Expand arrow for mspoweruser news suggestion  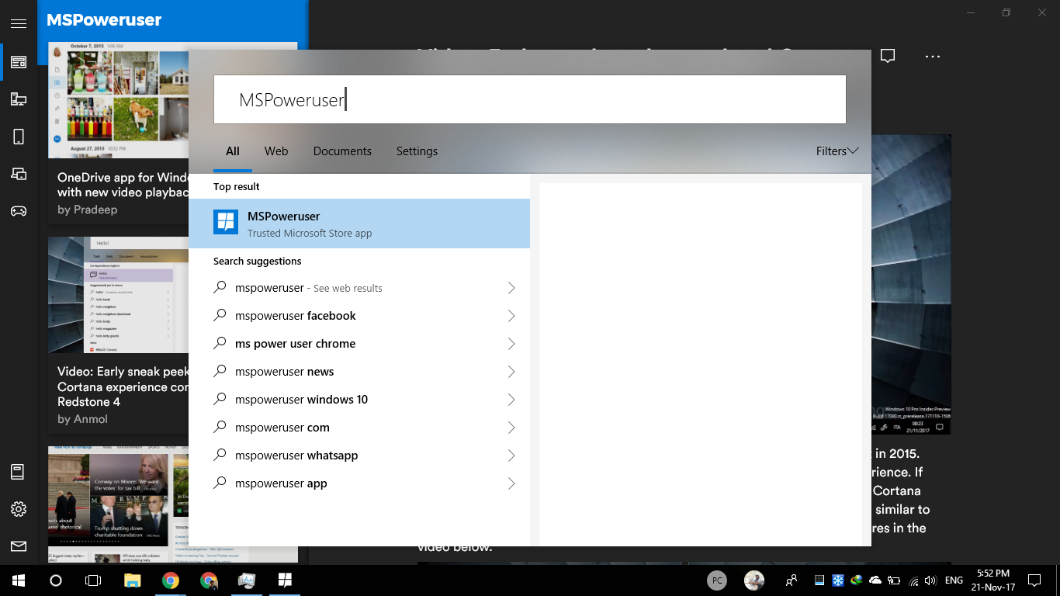pos(511,372)
